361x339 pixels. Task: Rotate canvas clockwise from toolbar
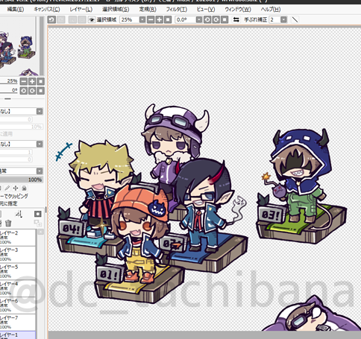216,19
